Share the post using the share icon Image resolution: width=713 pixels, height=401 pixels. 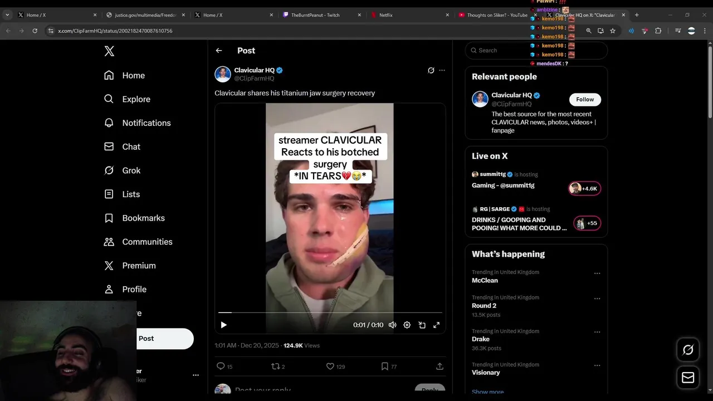(439, 366)
